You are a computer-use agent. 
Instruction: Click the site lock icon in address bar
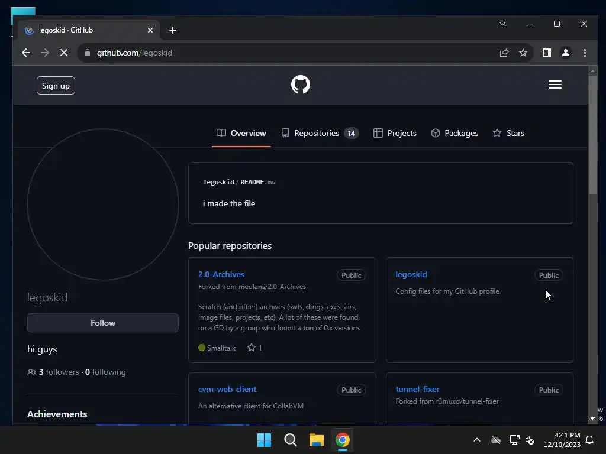(88, 53)
